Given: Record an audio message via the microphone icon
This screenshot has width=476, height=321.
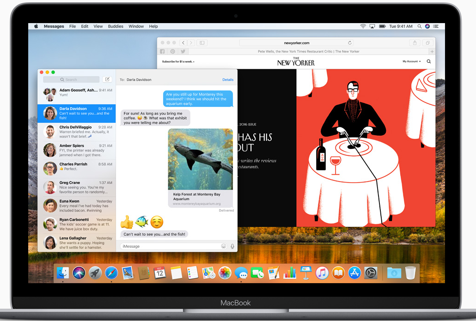Looking at the screenshot, I should (x=232, y=246).
